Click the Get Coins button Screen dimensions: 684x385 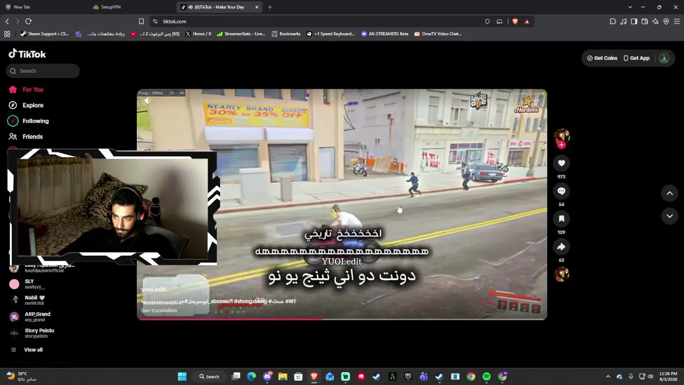tap(602, 58)
